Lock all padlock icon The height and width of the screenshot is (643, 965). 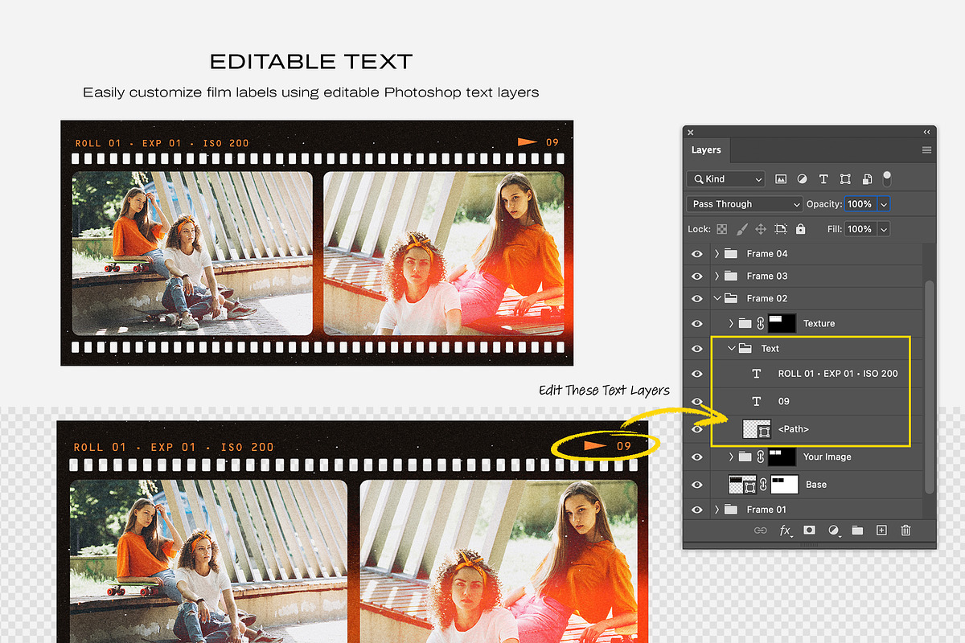pyautogui.click(x=800, y=229)
